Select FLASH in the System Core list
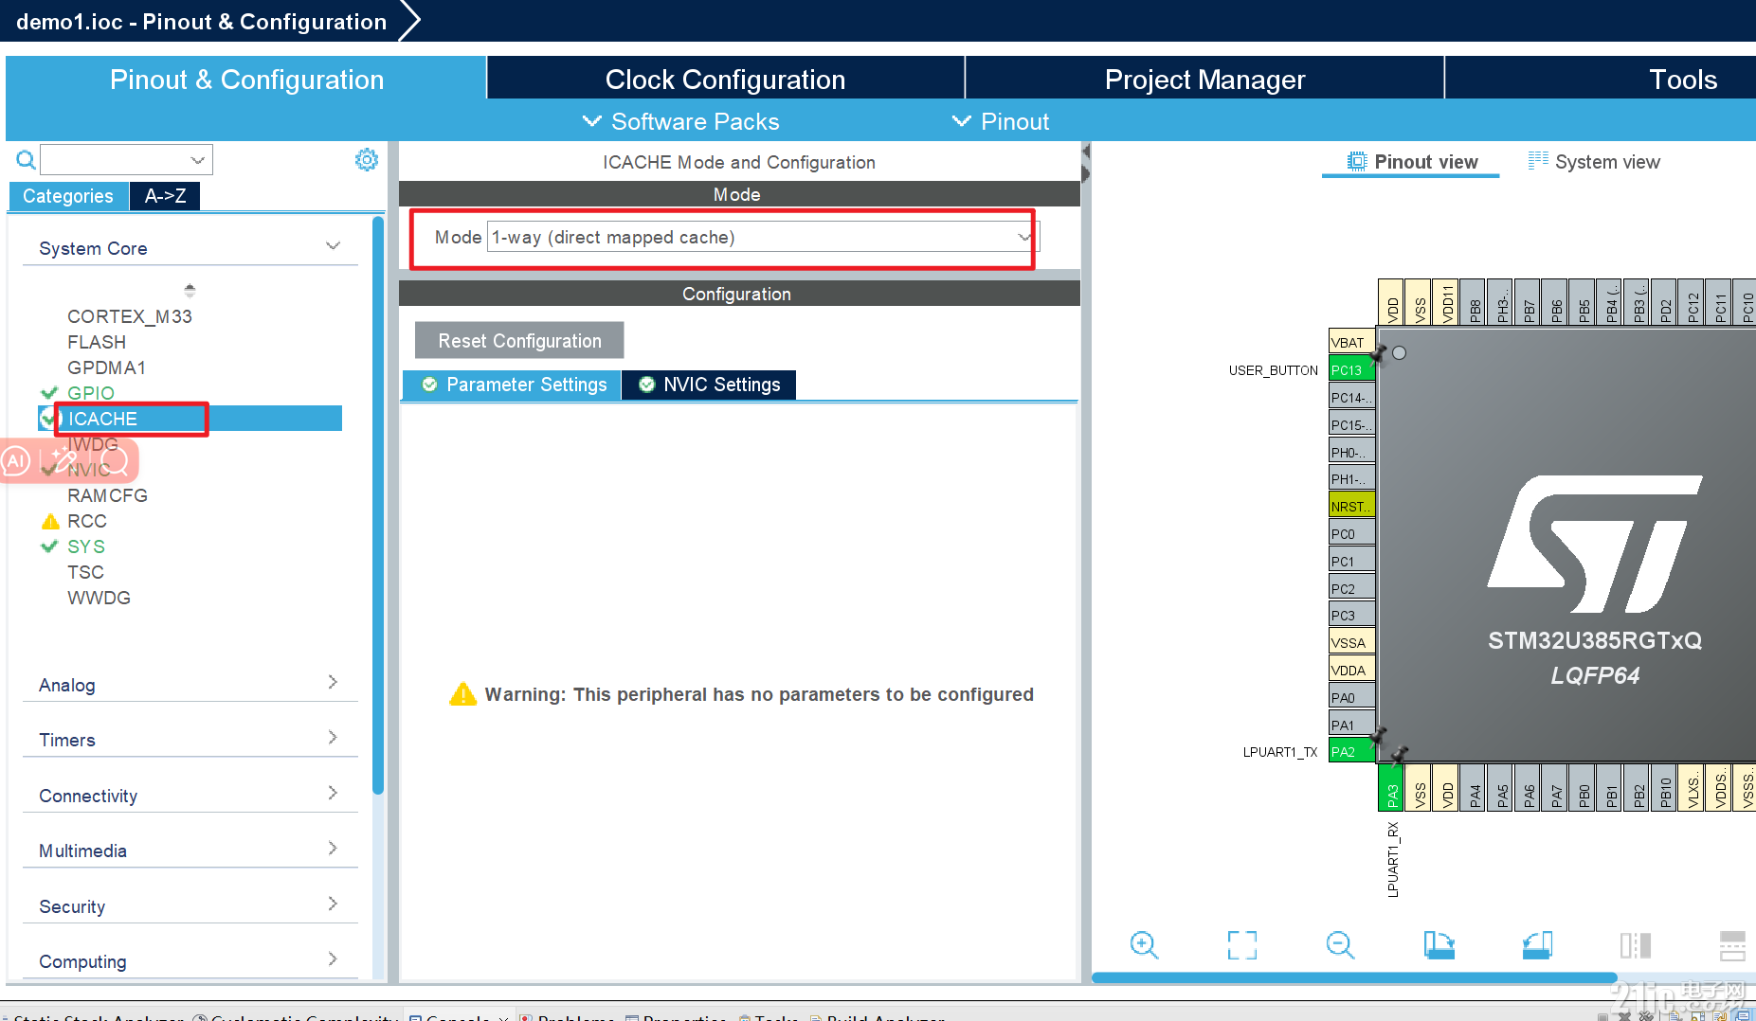The height and width of the screenshot is (1021, 1756). 97,342
